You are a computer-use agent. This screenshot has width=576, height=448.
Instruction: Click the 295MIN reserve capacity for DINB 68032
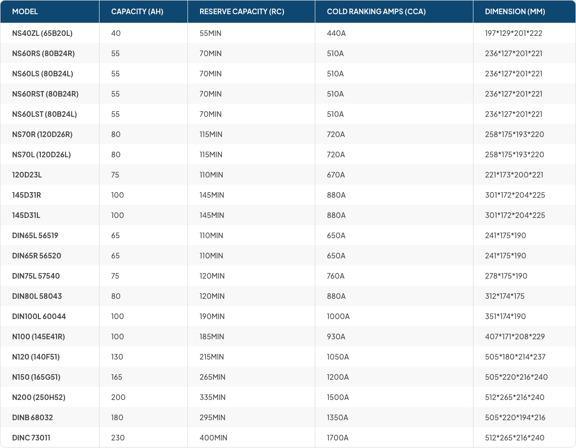click(x=212, y=418)
